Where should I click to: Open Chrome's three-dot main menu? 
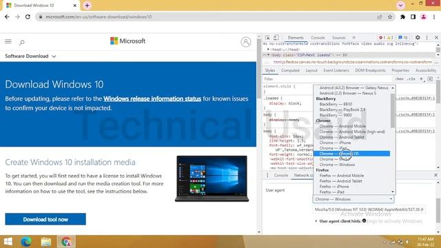(x=434, y=17)
